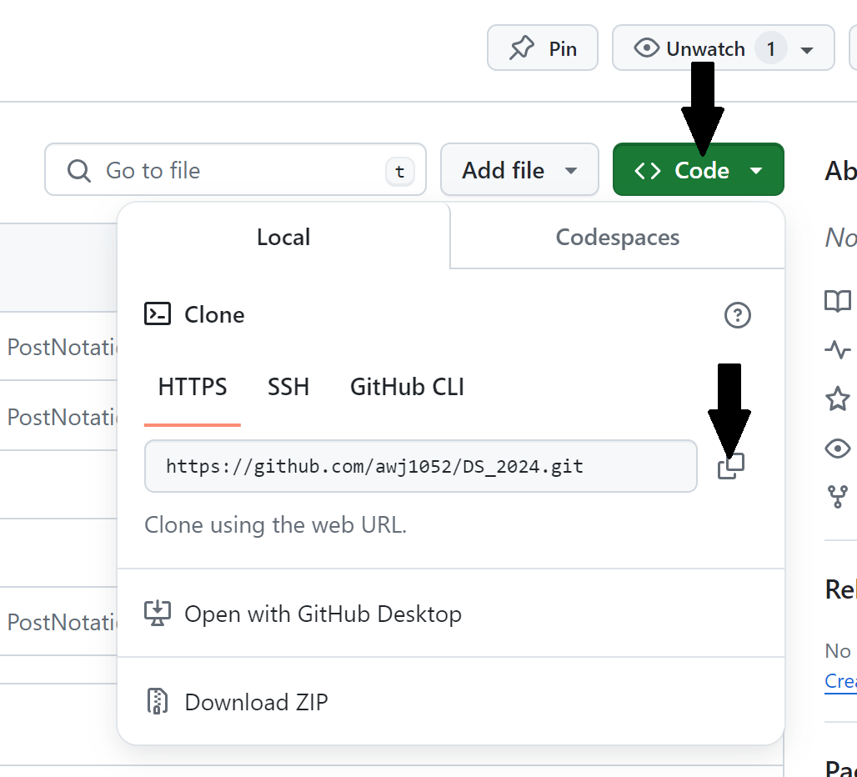
Task: Click the search magnifier icon in Go to file
Action: (x=78, y=170)
